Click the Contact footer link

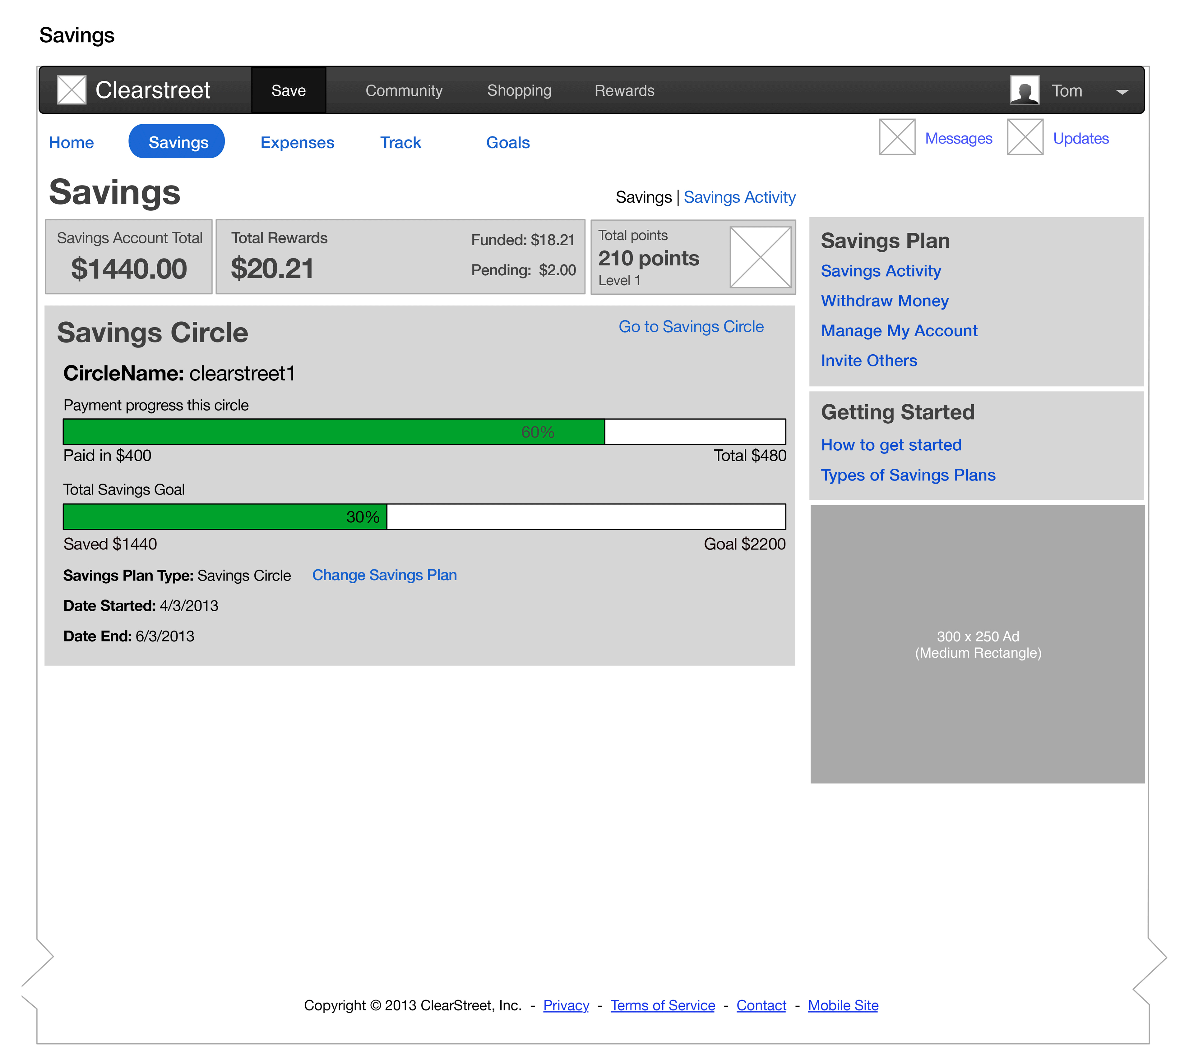point(761,1006)
